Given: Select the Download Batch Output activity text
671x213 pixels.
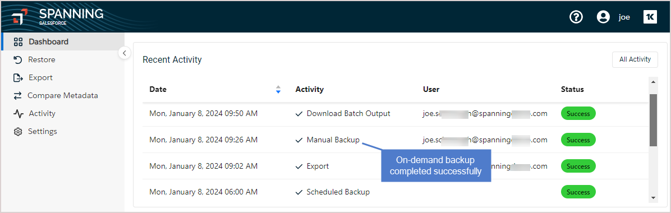Looking at the screenshot, I should (x=348, y=114).
